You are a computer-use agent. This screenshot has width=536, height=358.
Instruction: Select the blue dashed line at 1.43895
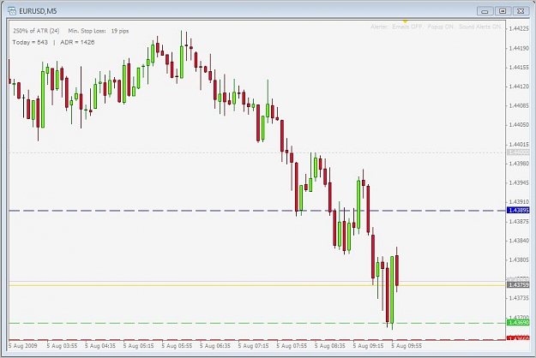pos(257,211)
